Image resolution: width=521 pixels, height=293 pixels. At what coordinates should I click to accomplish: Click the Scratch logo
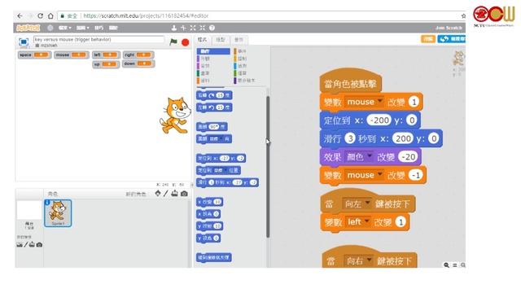pyautogui.click(x=28, y=28)
